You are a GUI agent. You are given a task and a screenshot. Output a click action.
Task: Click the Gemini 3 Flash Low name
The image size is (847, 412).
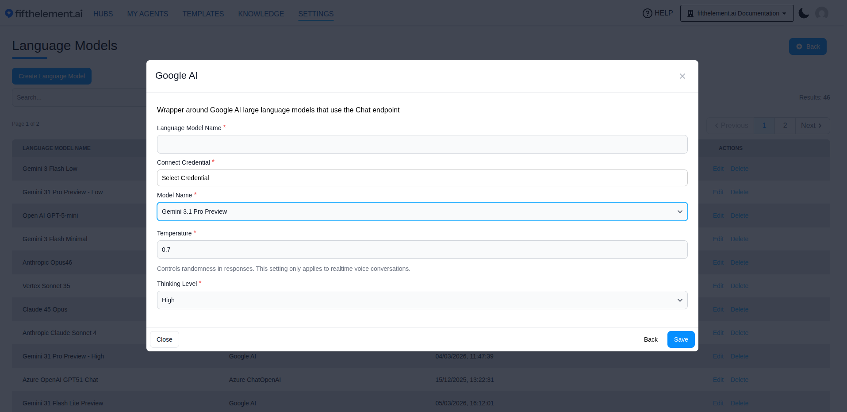point(50,169)
